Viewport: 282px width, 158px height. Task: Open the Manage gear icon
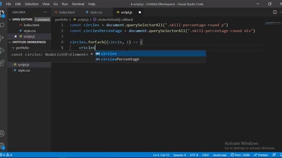click(2, 145)
